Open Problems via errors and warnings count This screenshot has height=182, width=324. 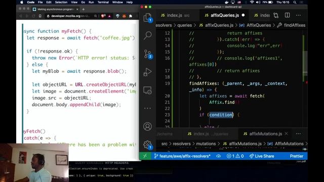(235, 156)
